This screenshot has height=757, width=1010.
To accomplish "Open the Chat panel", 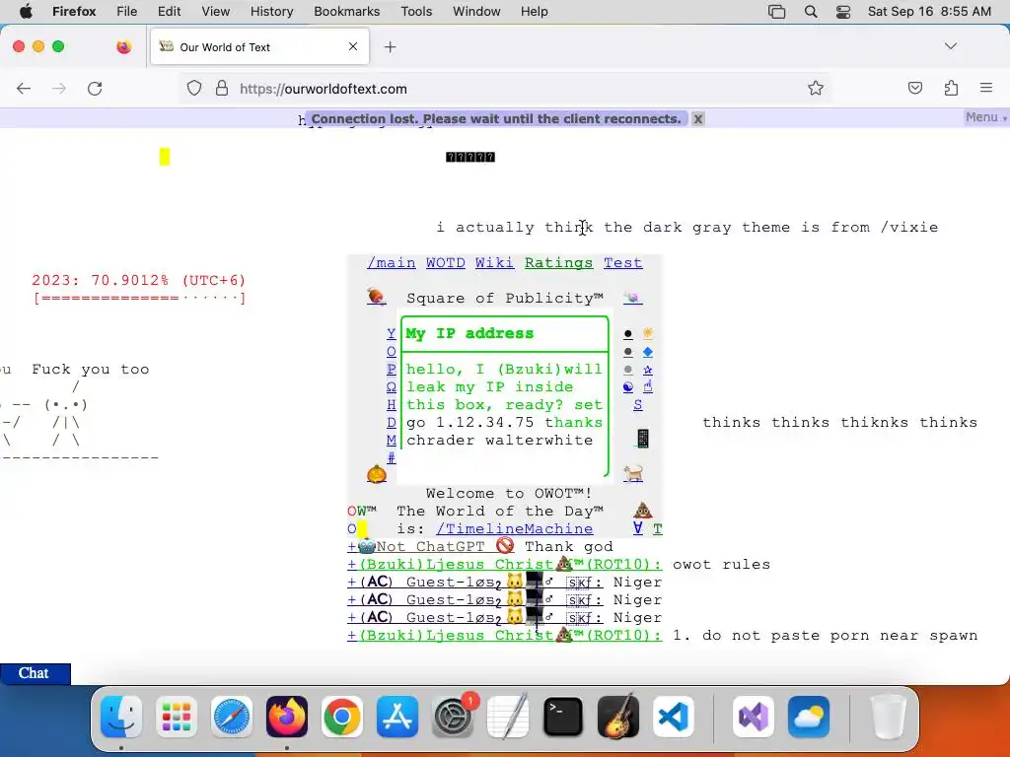I will click(35, 673).
